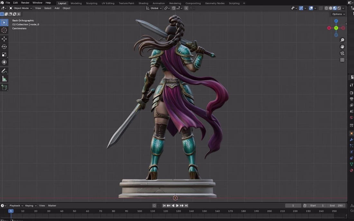Toggle proportional editing in header
354x221 pixels.
(186, 8)
